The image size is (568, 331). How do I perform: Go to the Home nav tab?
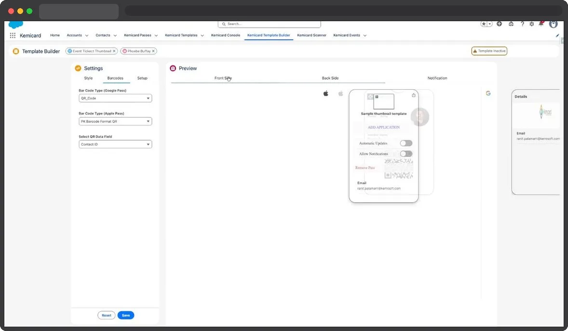[55, 36]
